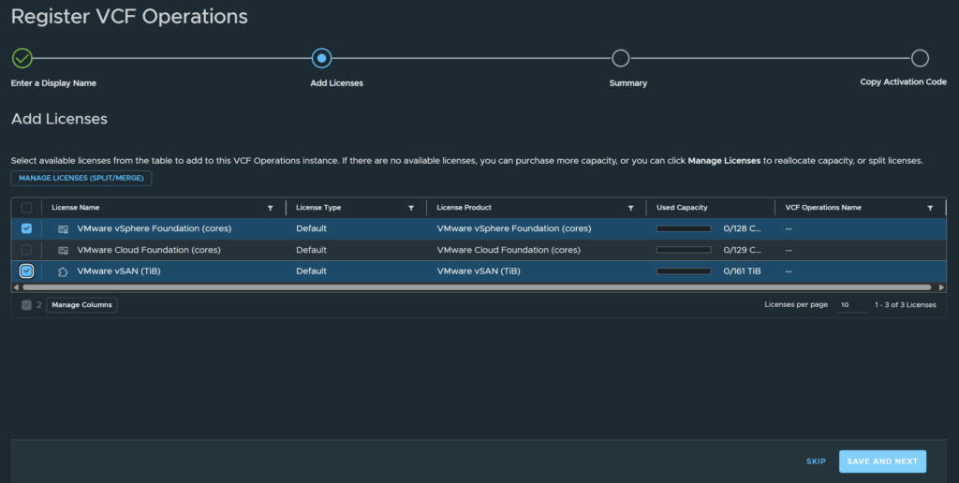
Task: Check the VMware Cloud Foundation (cores) row
Action: click(x=26, y=249)
